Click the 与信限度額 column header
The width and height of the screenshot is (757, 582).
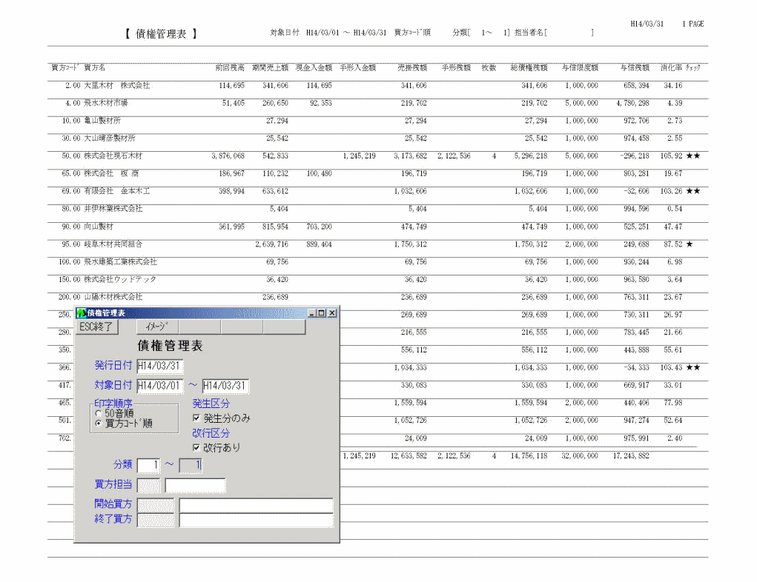tap(581, 68)
